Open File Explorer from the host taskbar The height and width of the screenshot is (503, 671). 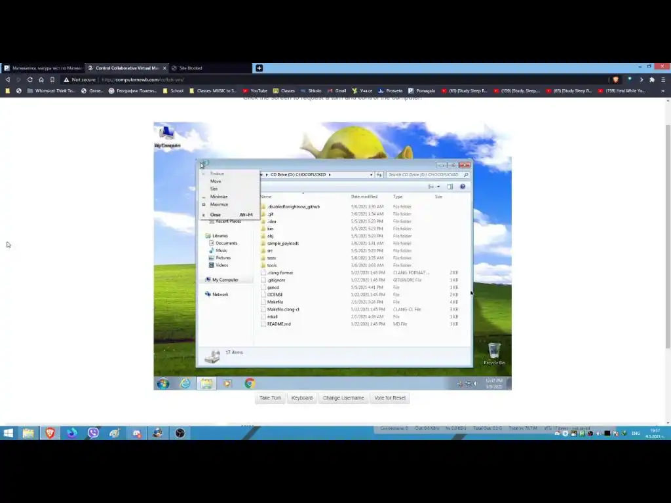(28, 433)
